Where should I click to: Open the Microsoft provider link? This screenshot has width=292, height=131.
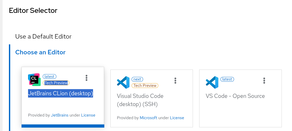(x=148, y=118)
